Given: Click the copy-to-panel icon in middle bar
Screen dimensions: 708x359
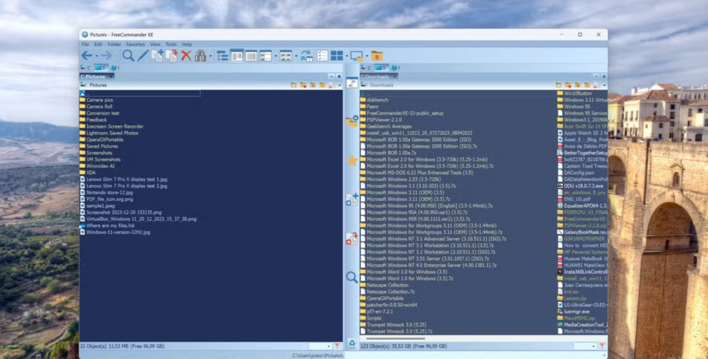Looking at the screenshot, I should [x=352, y=200].
